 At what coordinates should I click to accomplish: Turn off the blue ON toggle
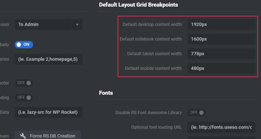click(24, 45)
